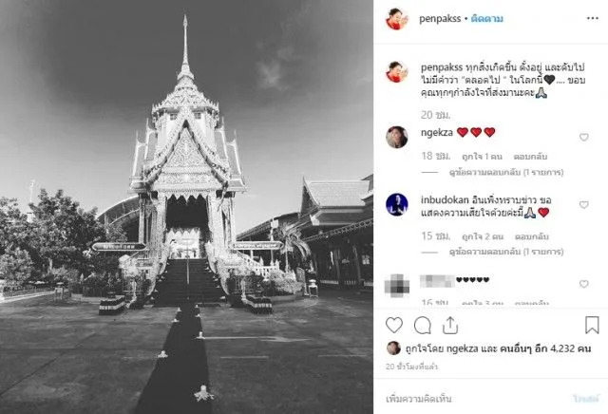Expand replies under ngekza's comment
The image size is (608, 414).
pos(506,172)
